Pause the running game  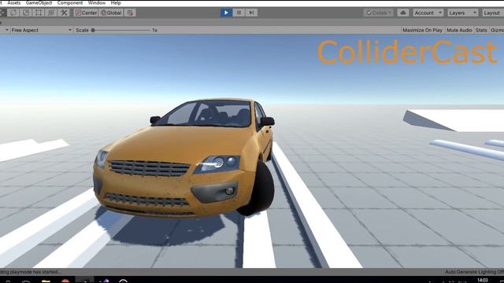tap(239, 13)
